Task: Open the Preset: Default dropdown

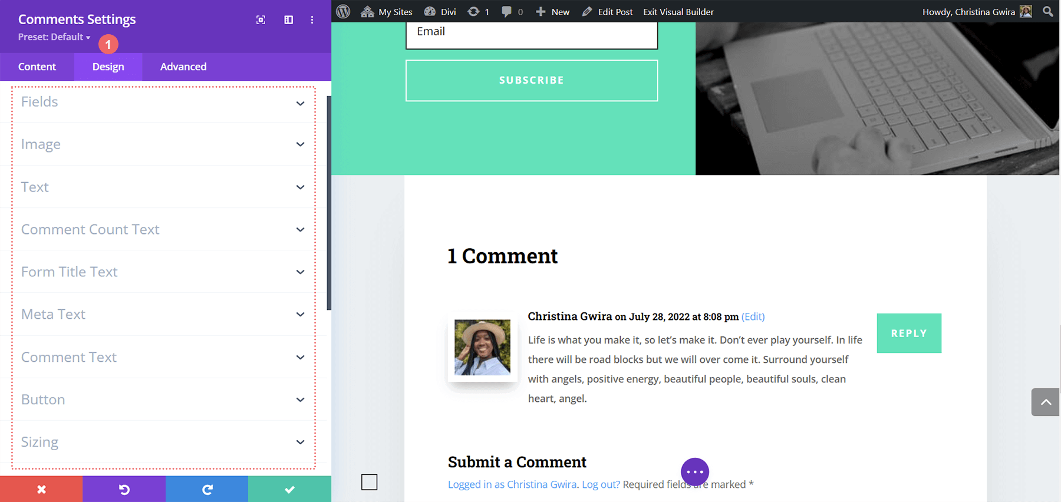Action: [54, 37]
